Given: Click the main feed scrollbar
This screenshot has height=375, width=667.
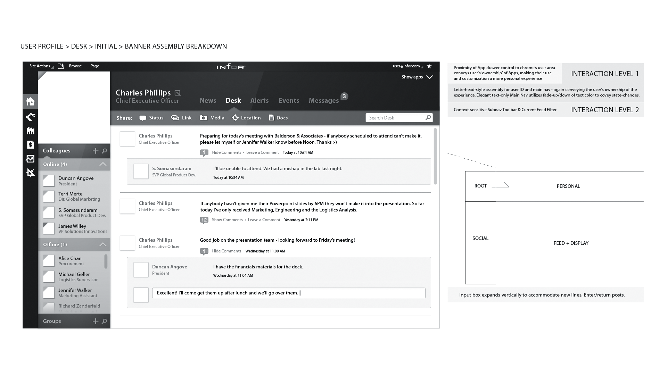Looking at the screenshot, I should pos(435,156).
